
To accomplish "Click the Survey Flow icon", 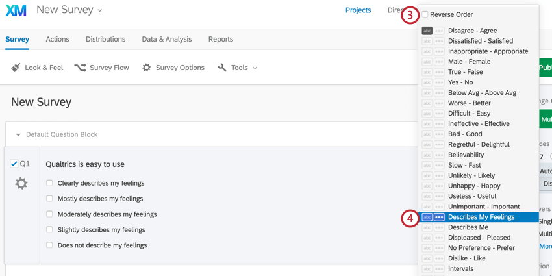I will tap(81, 68).
